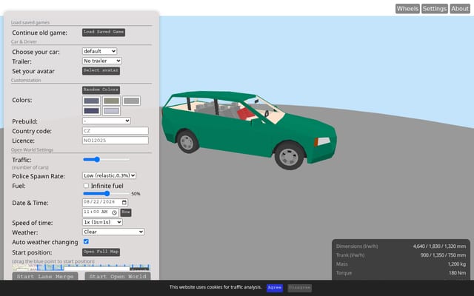The height and width of the screenshot is (296, 474).
Task: Click the Select avatar button
Action: coord(101,71)
